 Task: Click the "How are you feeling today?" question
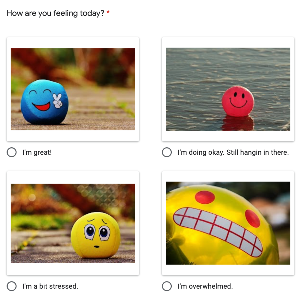55,13
